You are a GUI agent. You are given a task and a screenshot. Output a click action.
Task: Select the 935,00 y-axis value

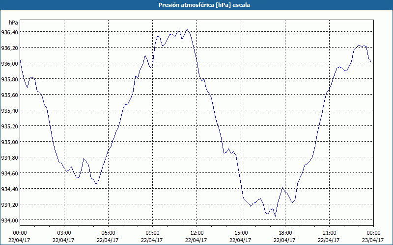[9, 142]
